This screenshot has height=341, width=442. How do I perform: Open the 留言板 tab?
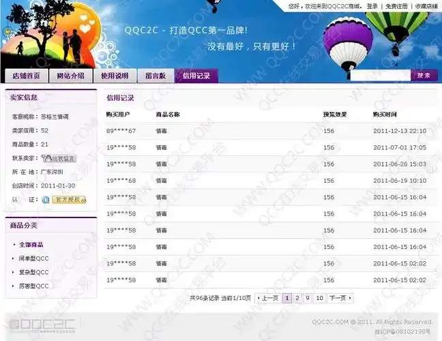coord(156,76)
